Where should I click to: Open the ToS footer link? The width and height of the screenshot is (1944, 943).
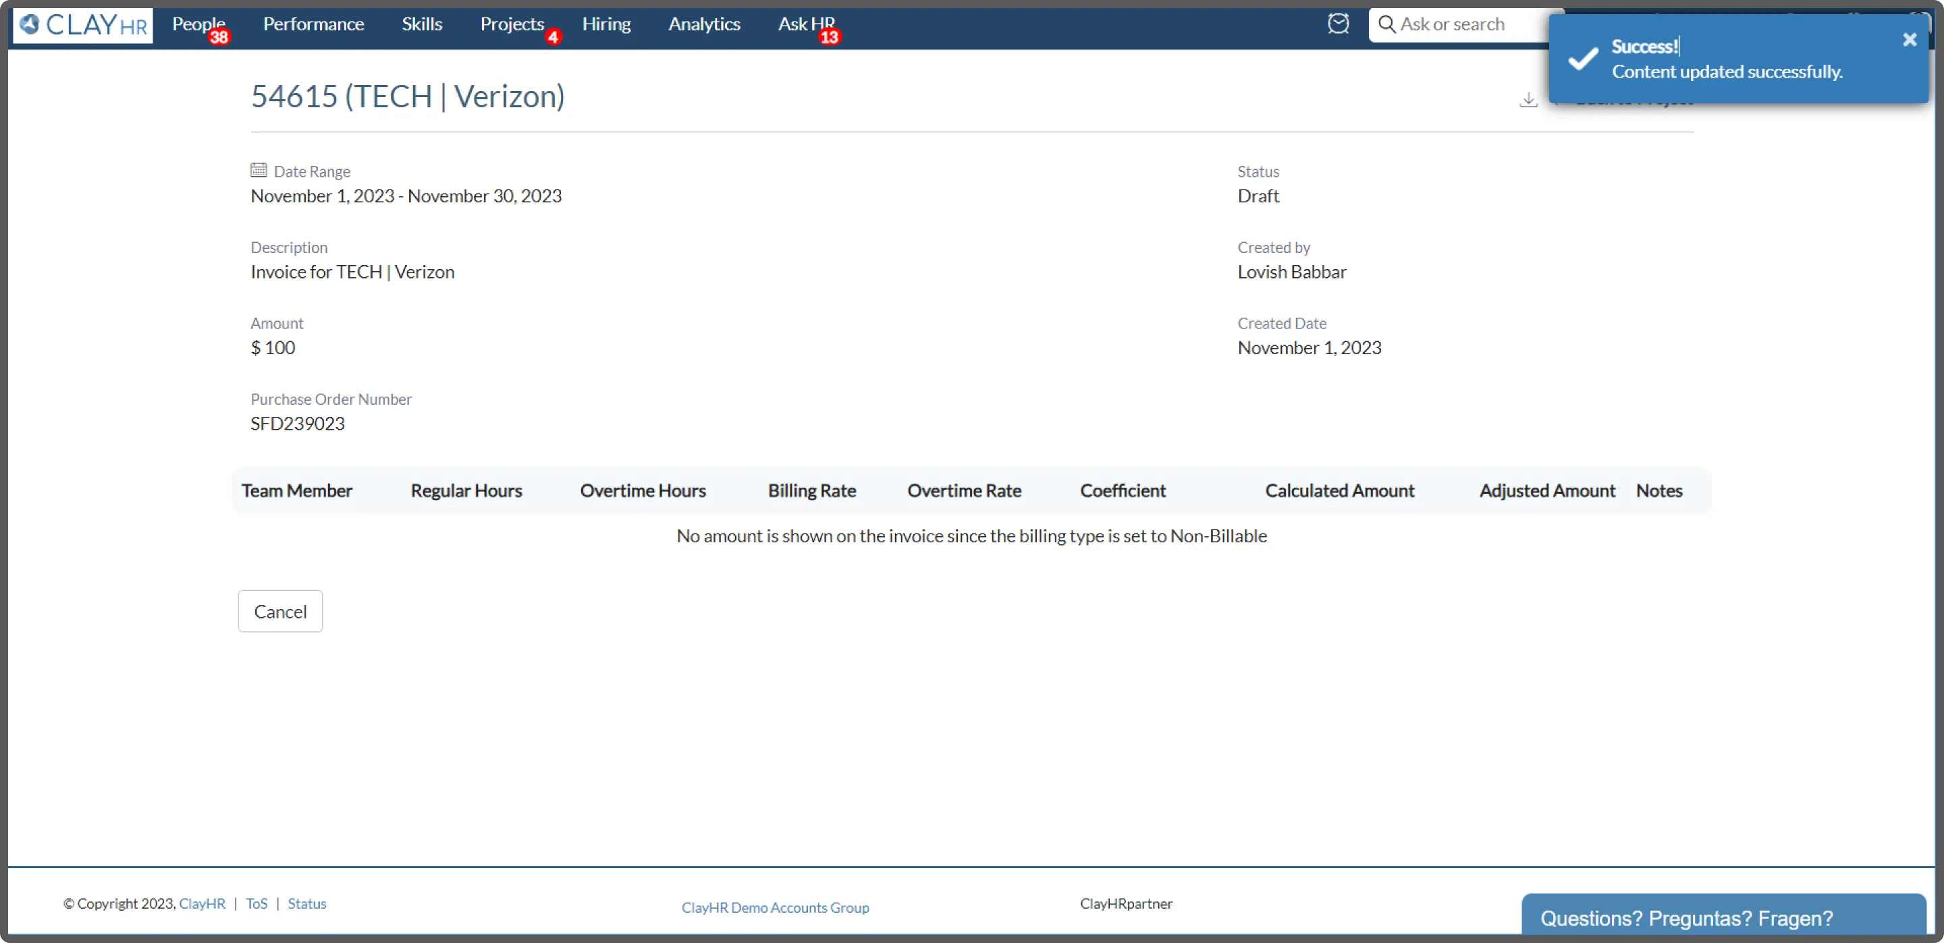tap(256, 904)
